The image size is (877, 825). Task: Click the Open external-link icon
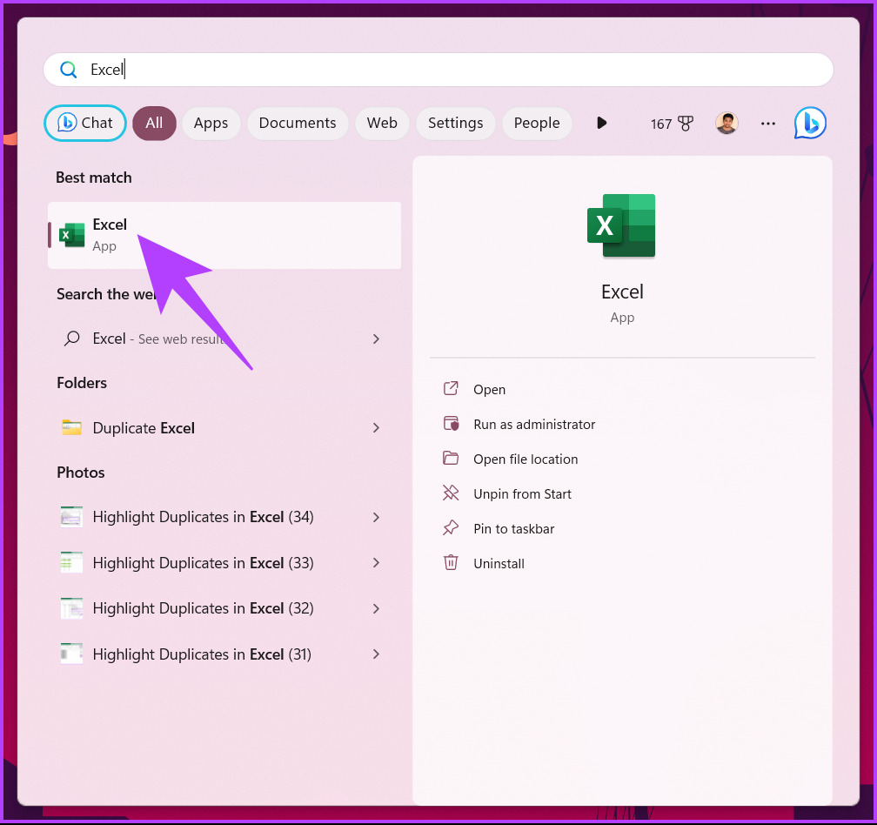pos(451,389)
